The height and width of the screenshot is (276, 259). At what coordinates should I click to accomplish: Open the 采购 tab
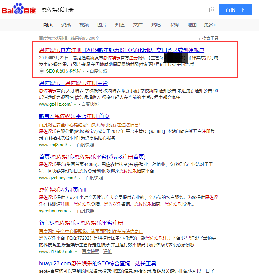tap(174, 25)
